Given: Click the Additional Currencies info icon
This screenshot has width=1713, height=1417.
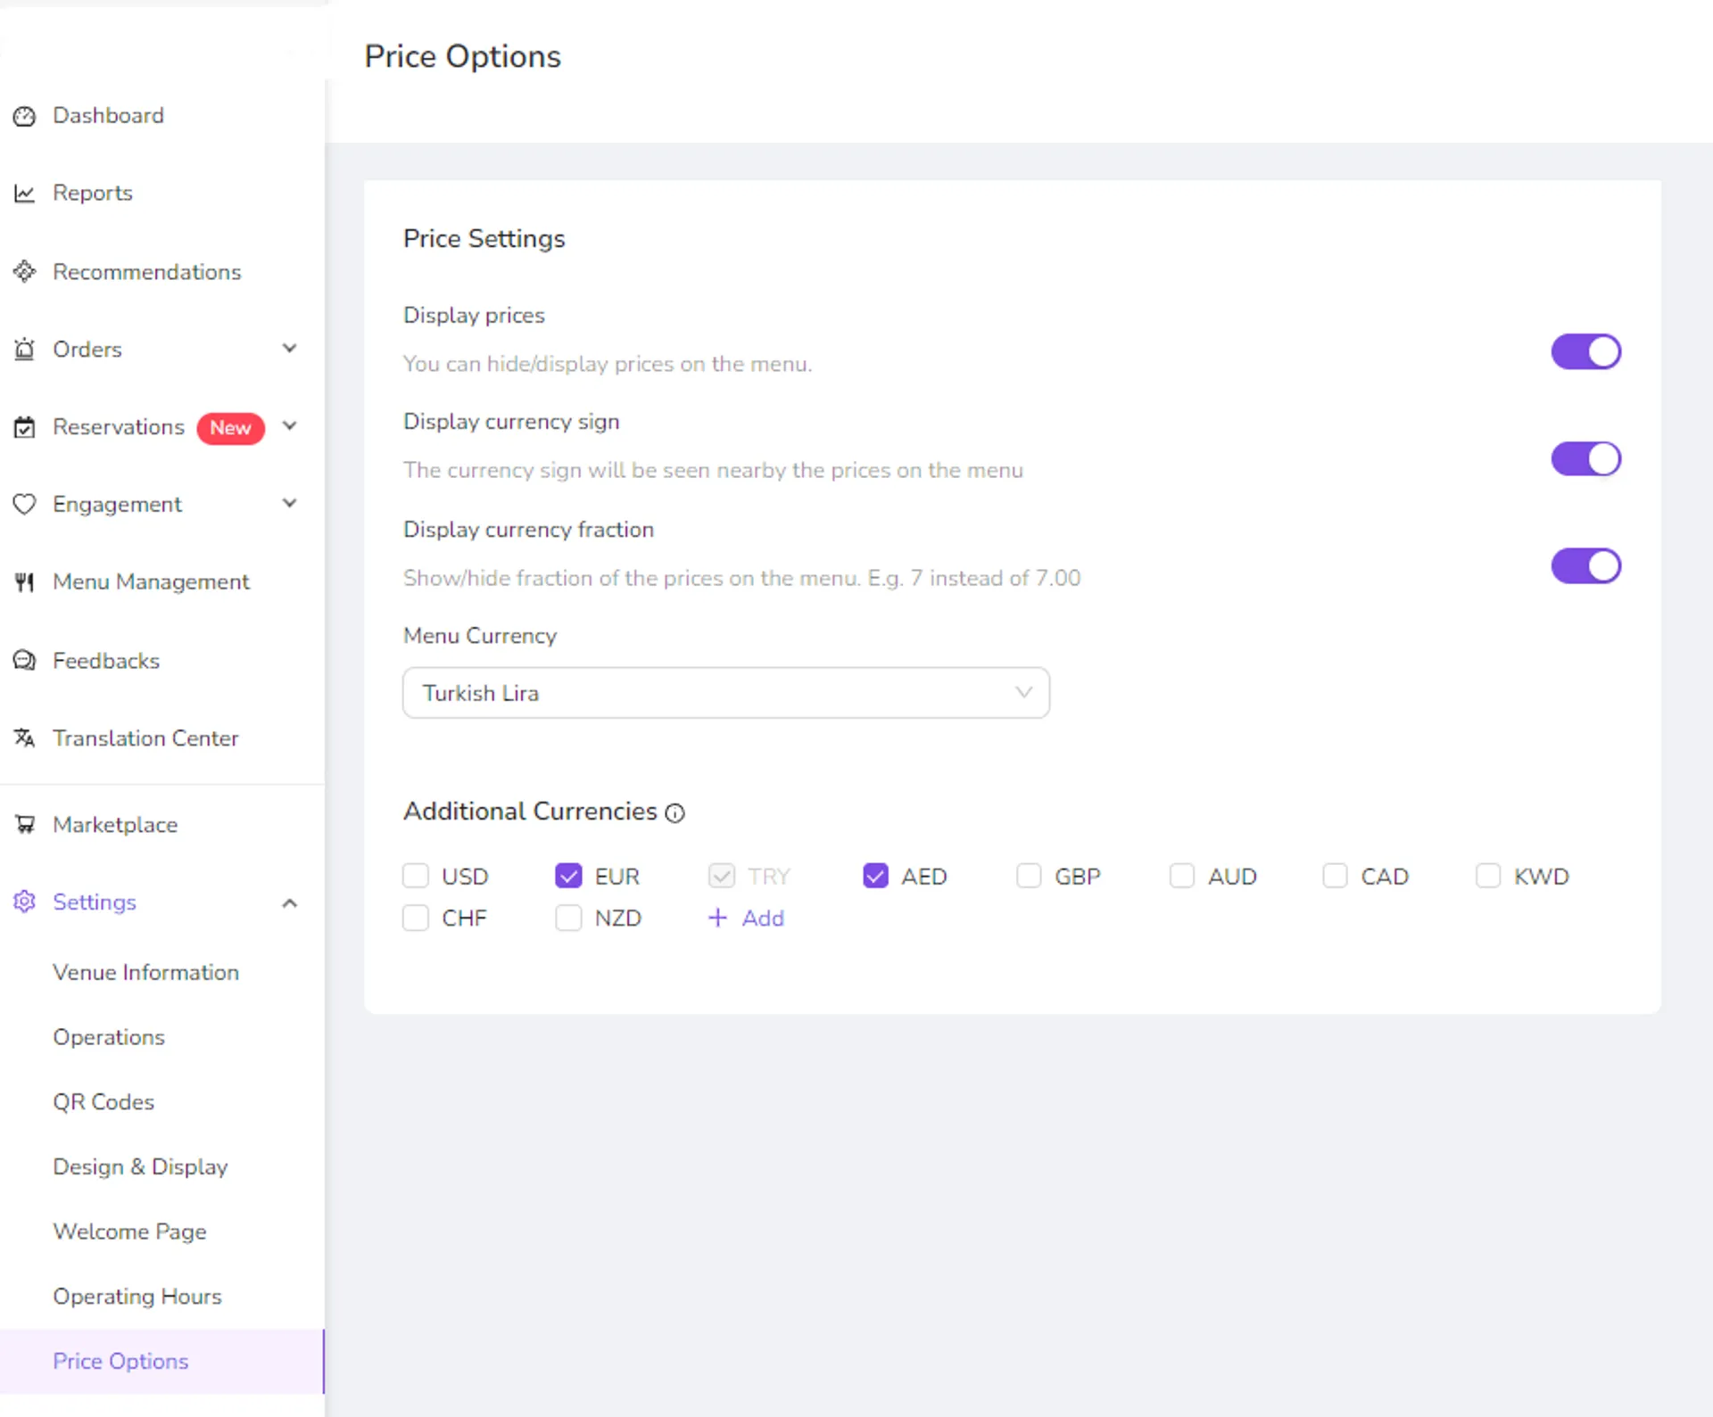Looking at the screenshot, I should tap(675, 813).
